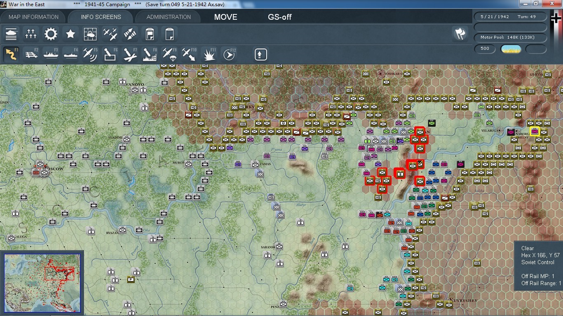Open the victory star icon

(x=70, y=34)
